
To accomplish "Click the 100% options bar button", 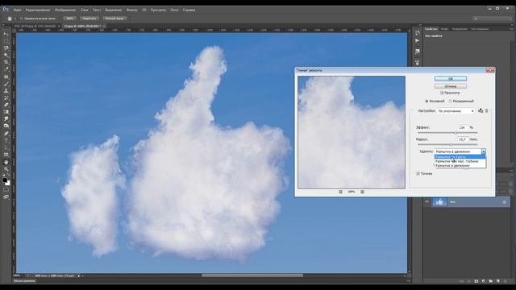I will point(70,19).
